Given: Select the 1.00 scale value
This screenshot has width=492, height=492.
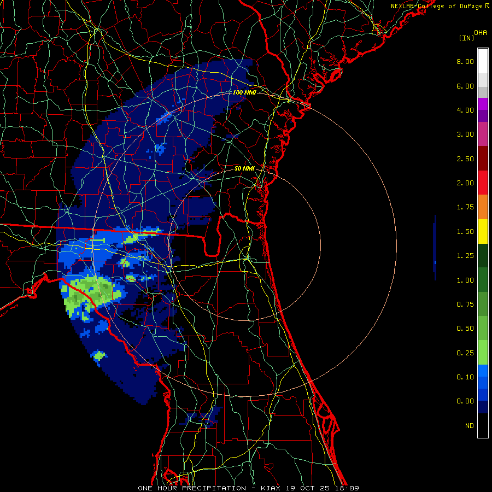Looking at the screenshot, I should coord(465,280).
